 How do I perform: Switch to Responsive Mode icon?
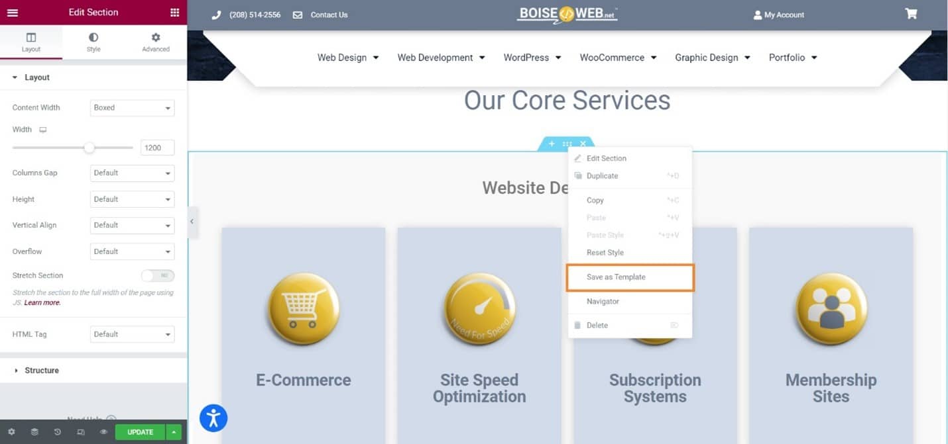(81, 432)
